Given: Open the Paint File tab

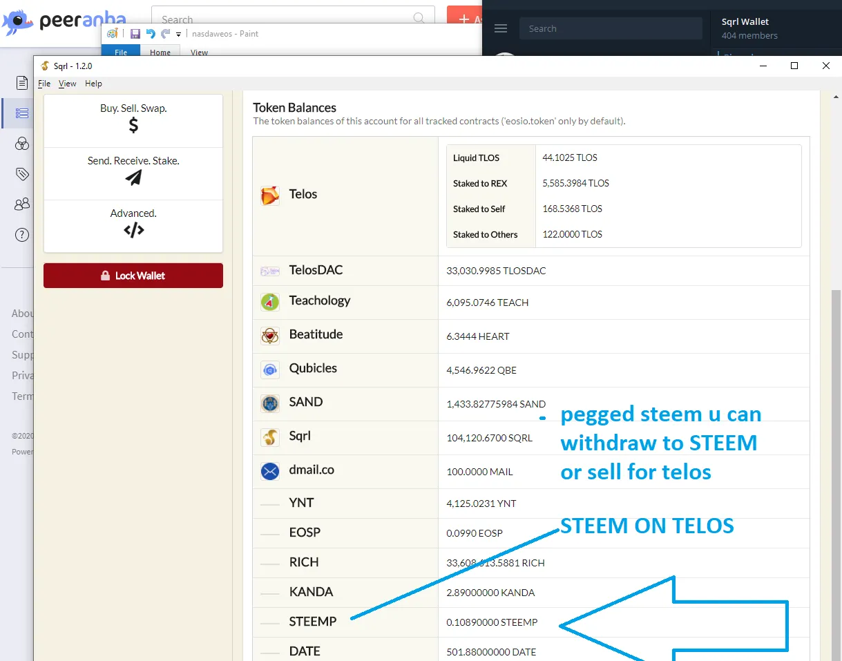Looking at the screenshot, I should [121, 52].
